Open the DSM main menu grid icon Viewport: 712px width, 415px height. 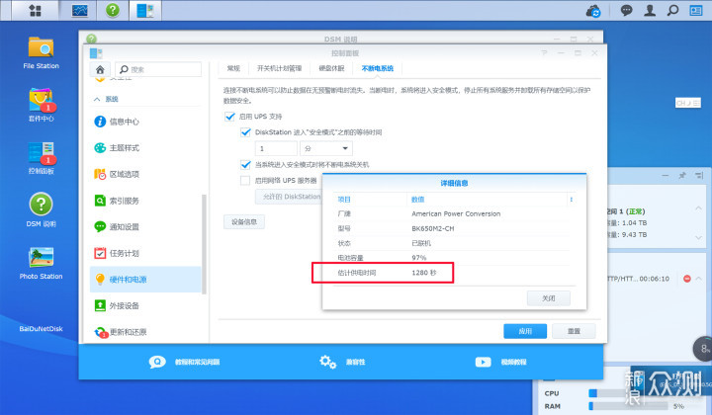[x=35, y=10]
